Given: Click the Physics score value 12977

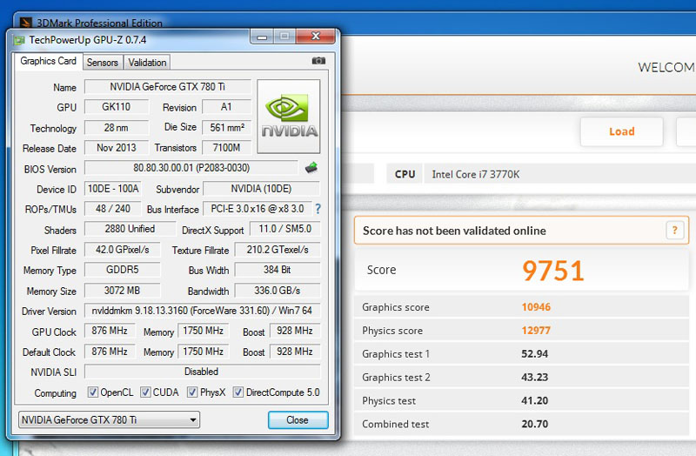Looking at the screenshot, I should point(536,331).
